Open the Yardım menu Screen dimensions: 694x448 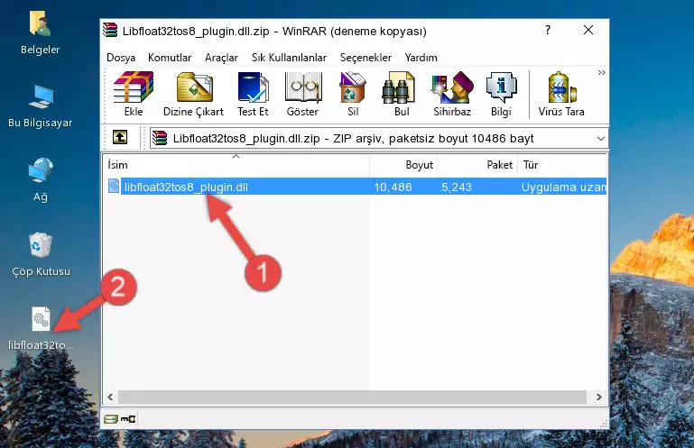tap(421, 58)
